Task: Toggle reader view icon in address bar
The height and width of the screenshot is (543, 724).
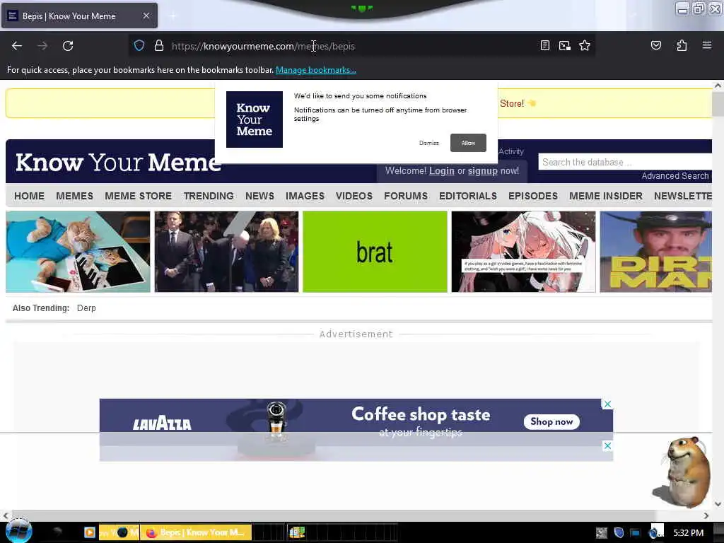Action: pos(545,45)
